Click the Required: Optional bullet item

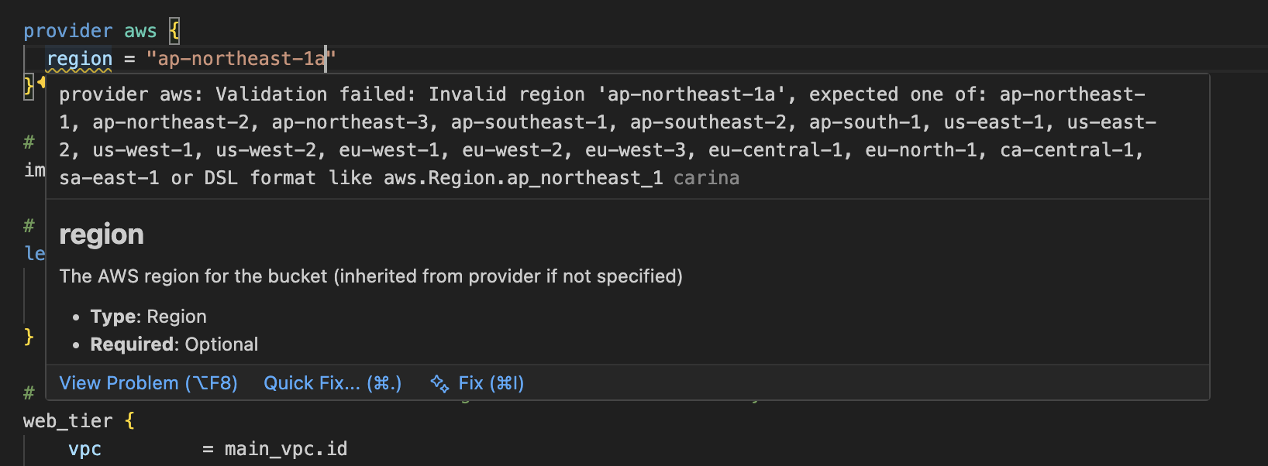(x=174, y=344)
